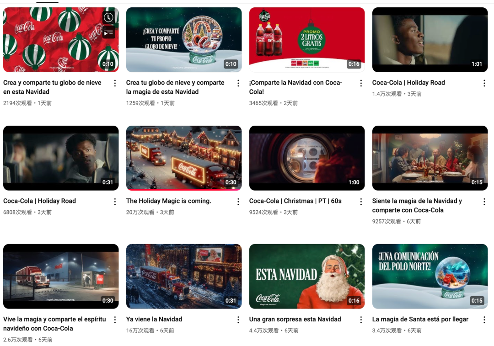Play the "¡Crea y comparte tu propio globo de nieve!" thumbnail
Viewport: 494px width, 346px height.
click(x=184, y=40)
